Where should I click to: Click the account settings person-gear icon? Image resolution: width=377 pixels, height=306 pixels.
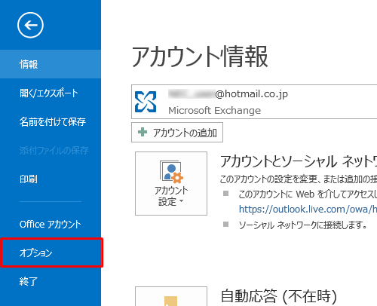pos(171,171)
